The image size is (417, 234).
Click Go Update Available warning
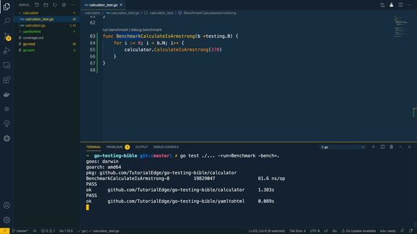(x=358, y=231)
